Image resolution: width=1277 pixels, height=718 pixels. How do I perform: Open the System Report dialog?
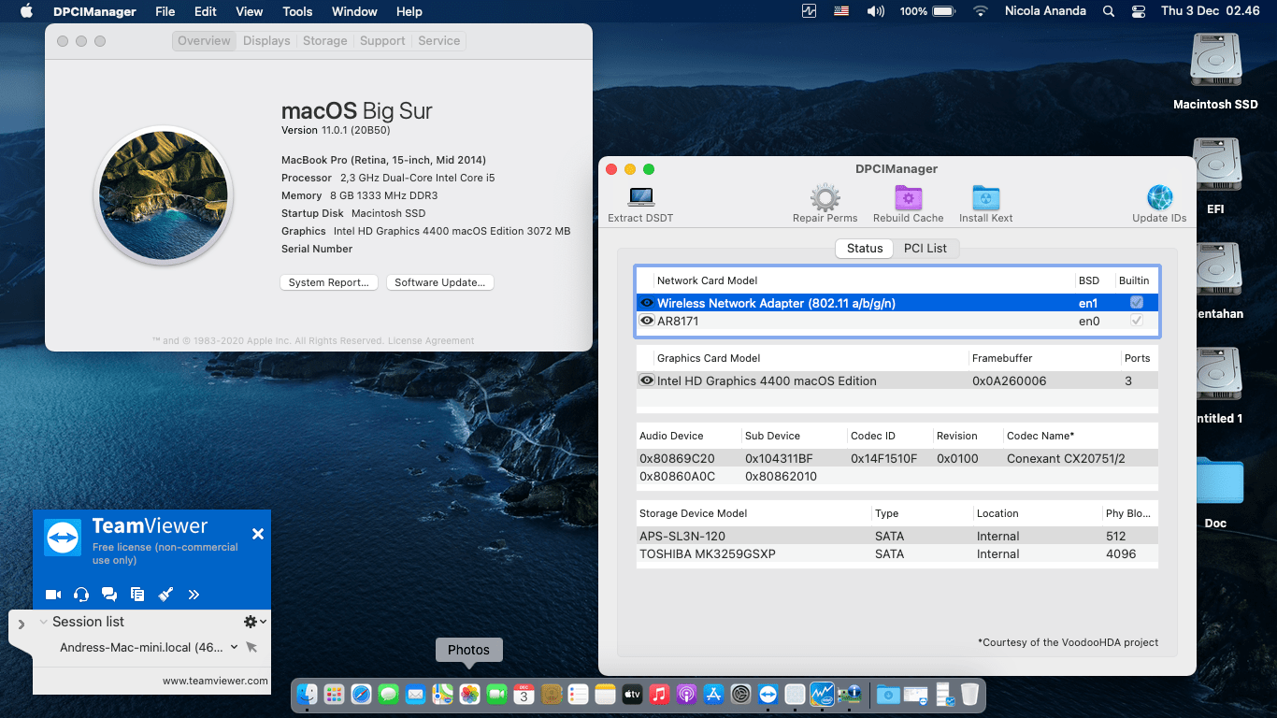click(328, 281)
